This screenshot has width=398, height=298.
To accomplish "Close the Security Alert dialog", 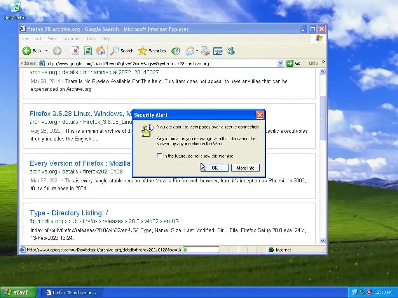I will pyautogui.click(x=260, y=115).
